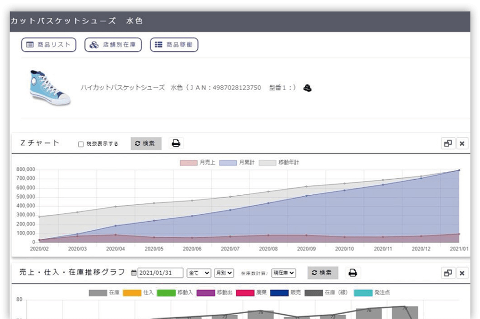Click the 2021/01/31 date field
Image resolution: width=480 pixels, height=319 pixels.
(160, 273)
